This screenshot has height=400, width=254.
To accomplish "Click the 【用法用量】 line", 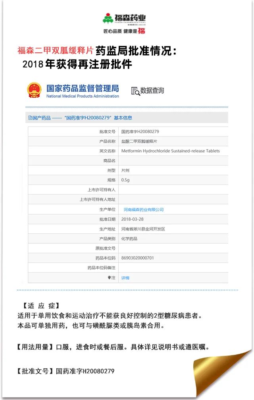I will [113, 347].
